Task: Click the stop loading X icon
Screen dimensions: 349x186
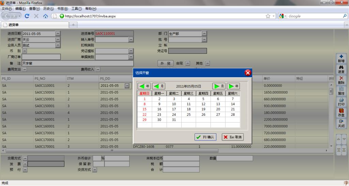Action: click(x=36, y=16)
